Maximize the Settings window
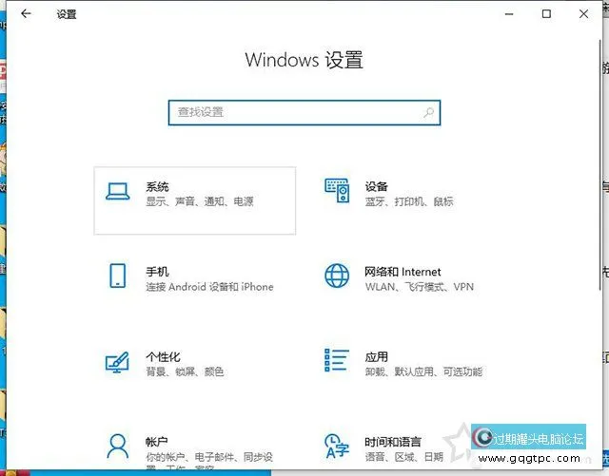 pyautogui.click(x=546, y=14)
